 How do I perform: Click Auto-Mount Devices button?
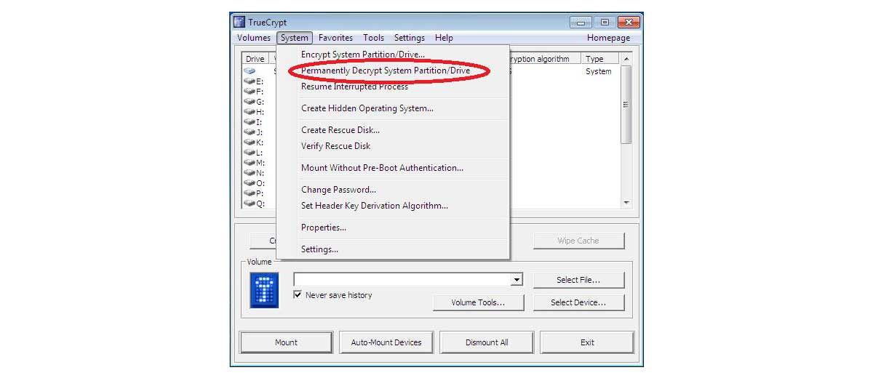pyautogui.click(x=386, y=342)
